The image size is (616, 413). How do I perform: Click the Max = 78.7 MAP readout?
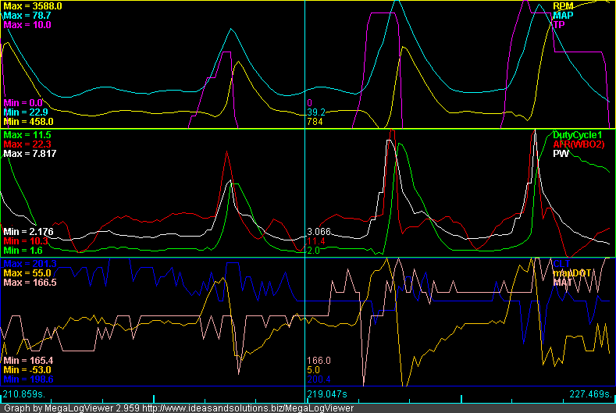27,15
